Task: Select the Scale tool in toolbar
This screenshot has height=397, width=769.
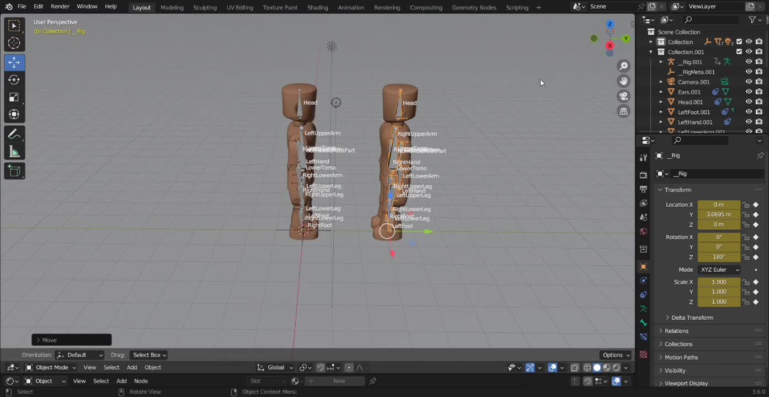Action: pos(14,98)
